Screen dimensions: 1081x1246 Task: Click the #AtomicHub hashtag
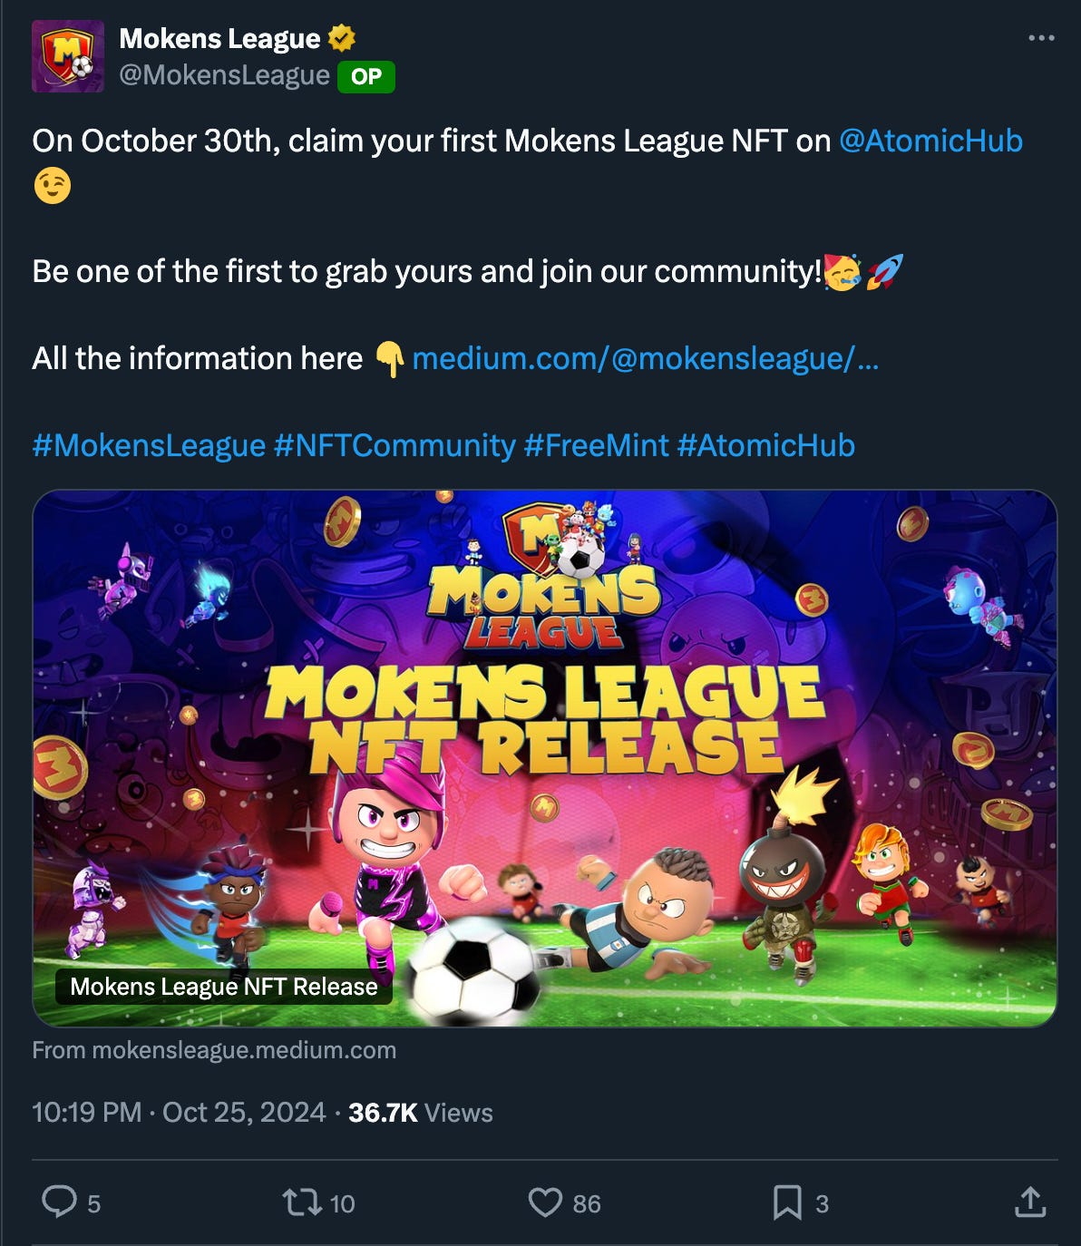tap(765, 445)
